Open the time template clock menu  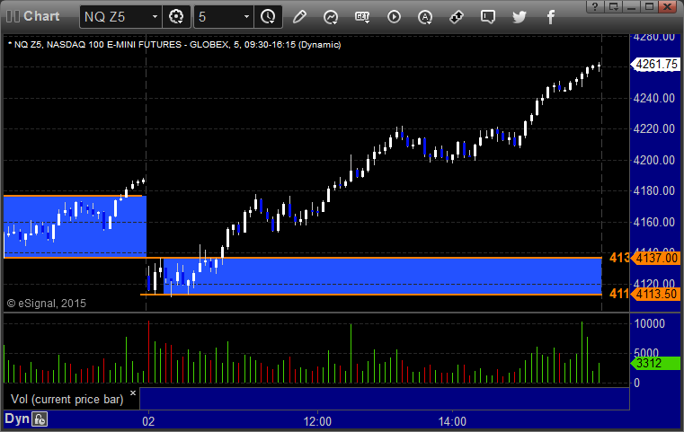tap(268, 17)
